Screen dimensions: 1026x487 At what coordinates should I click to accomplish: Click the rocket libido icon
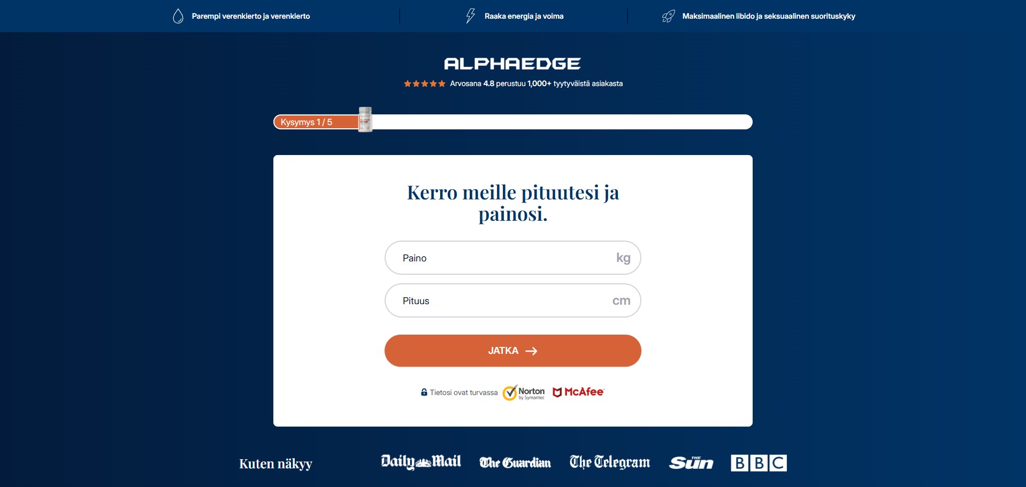point(669,16)
